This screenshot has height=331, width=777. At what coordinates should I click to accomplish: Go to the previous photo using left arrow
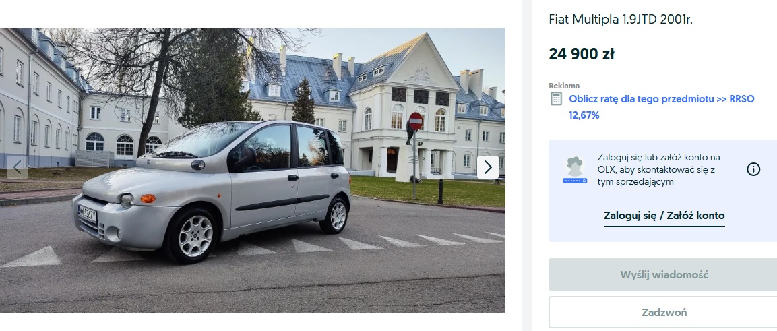(x=18, y=167)
